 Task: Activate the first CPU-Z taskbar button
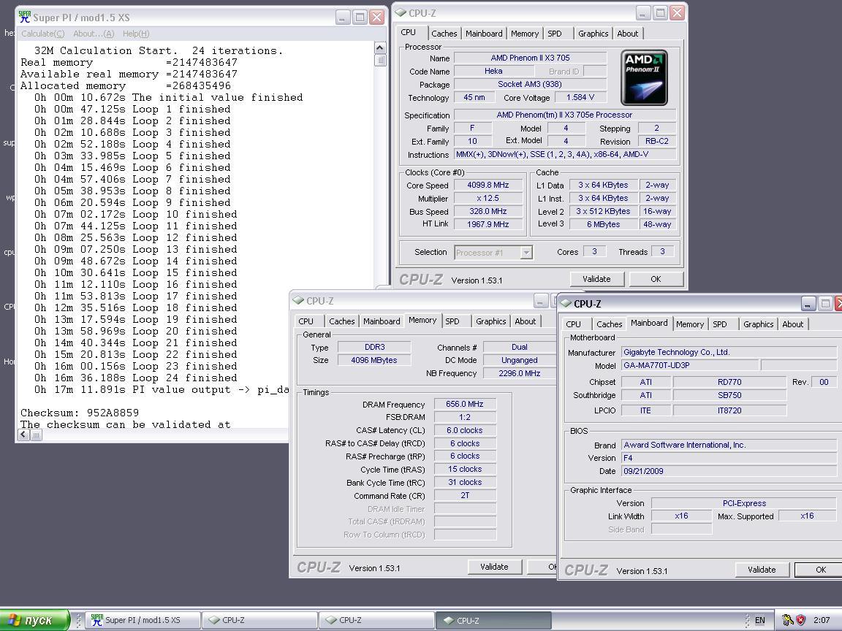[259, 620]
